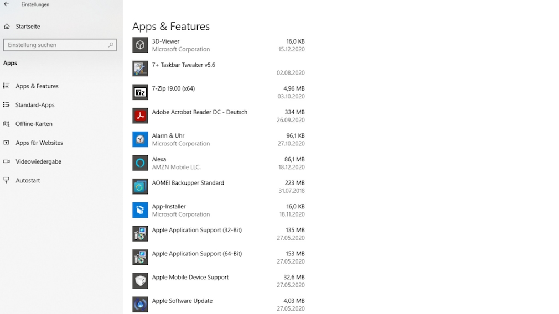
Task: Click Apple Application Support (32-Bit) icon
Action: [140, 233]
